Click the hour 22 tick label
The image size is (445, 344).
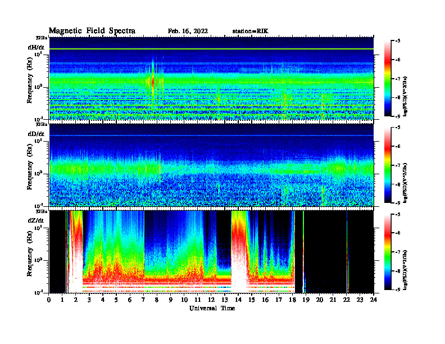347,300
